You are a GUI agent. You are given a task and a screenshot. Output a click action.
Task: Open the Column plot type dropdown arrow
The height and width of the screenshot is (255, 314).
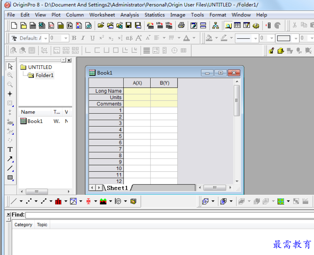[66, 201]
